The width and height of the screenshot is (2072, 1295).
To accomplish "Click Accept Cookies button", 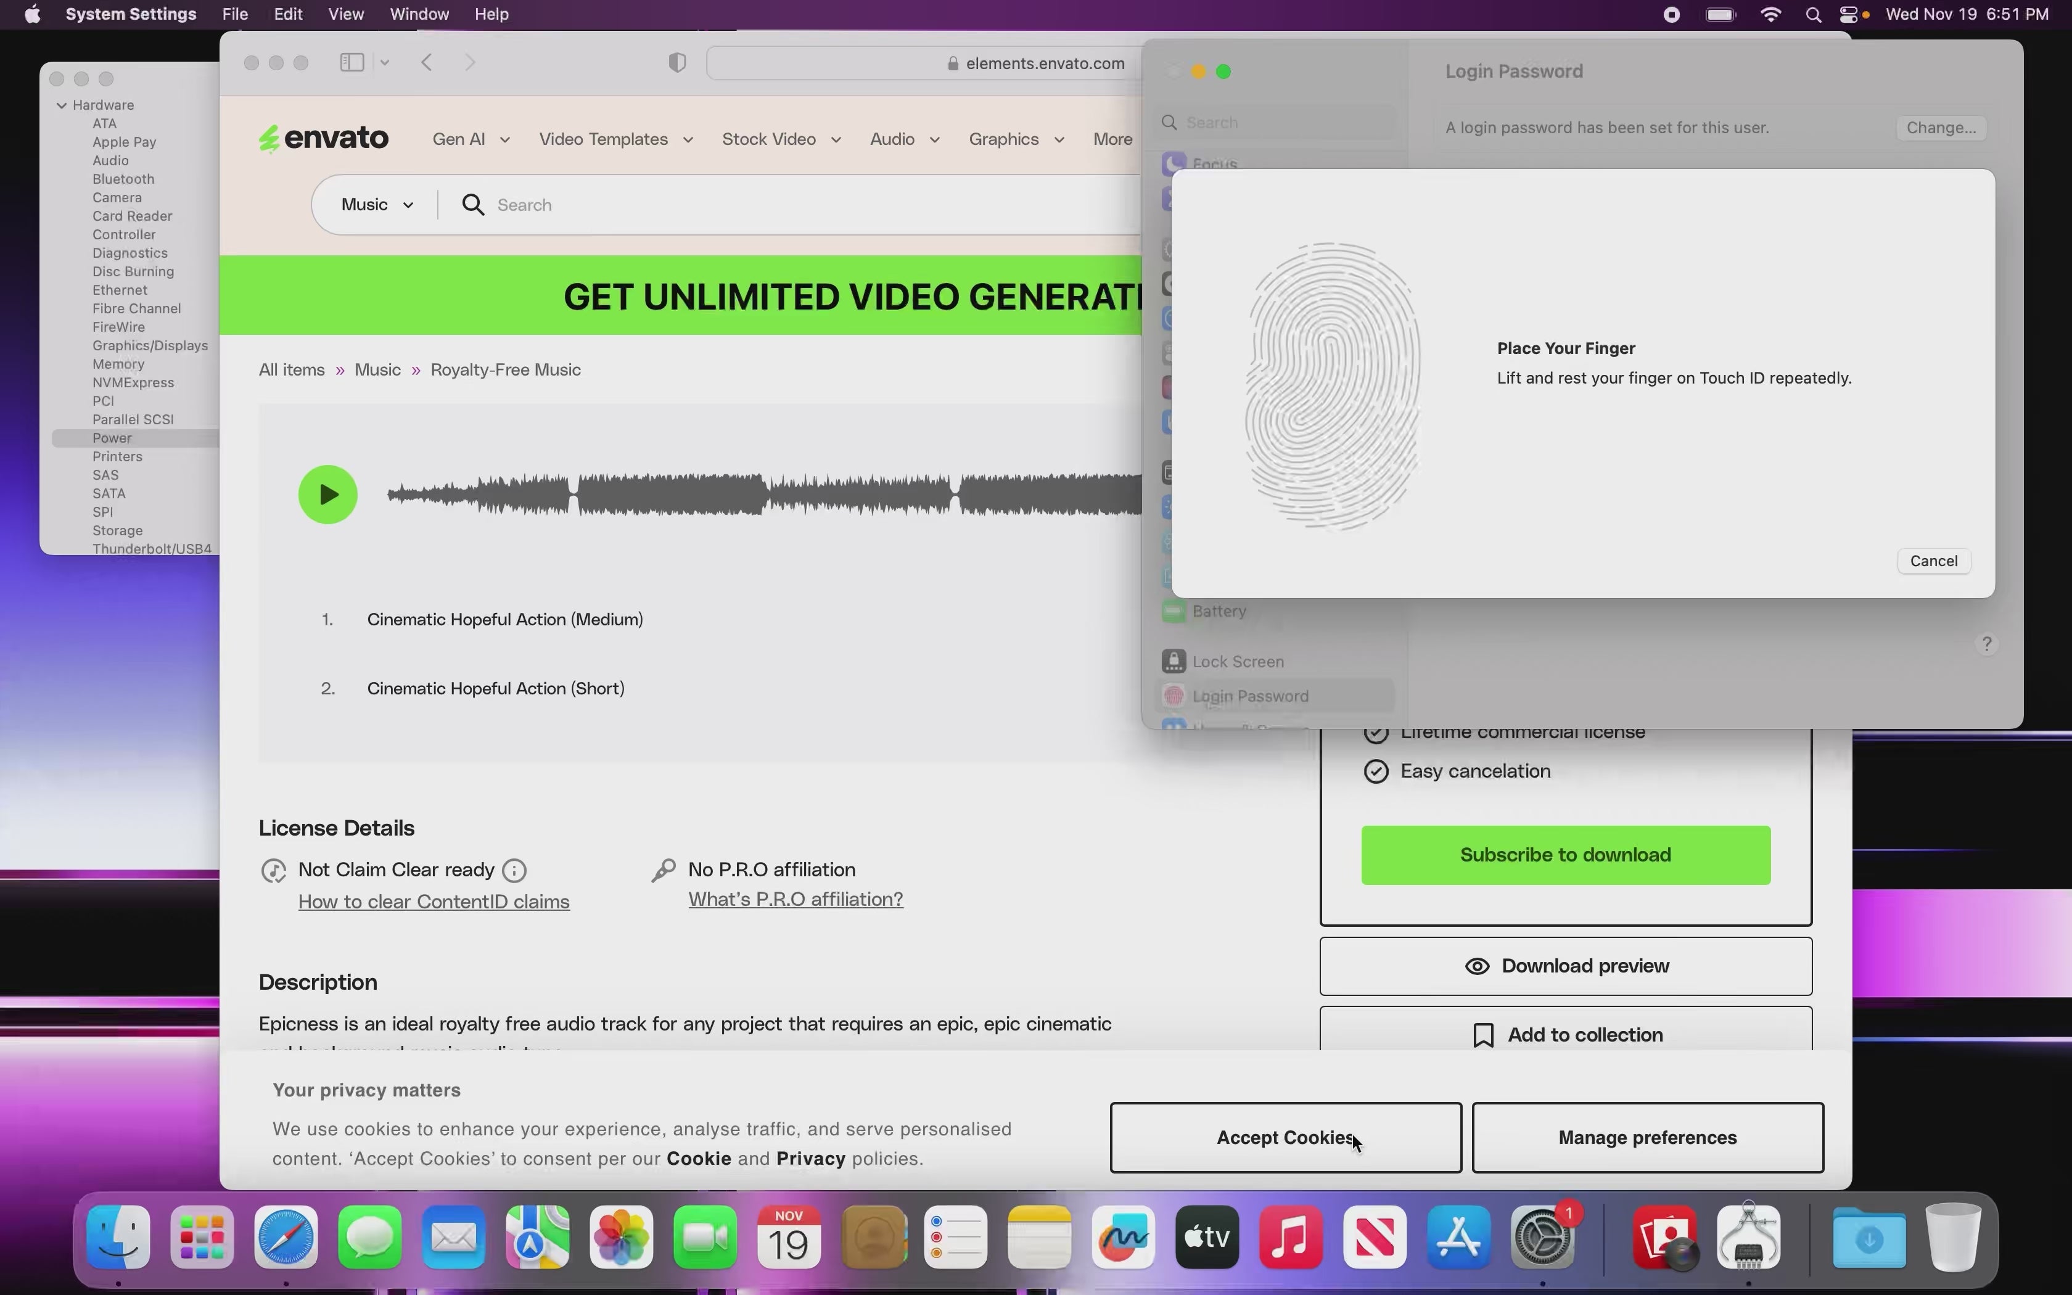I will [x=1285, y=1137].
